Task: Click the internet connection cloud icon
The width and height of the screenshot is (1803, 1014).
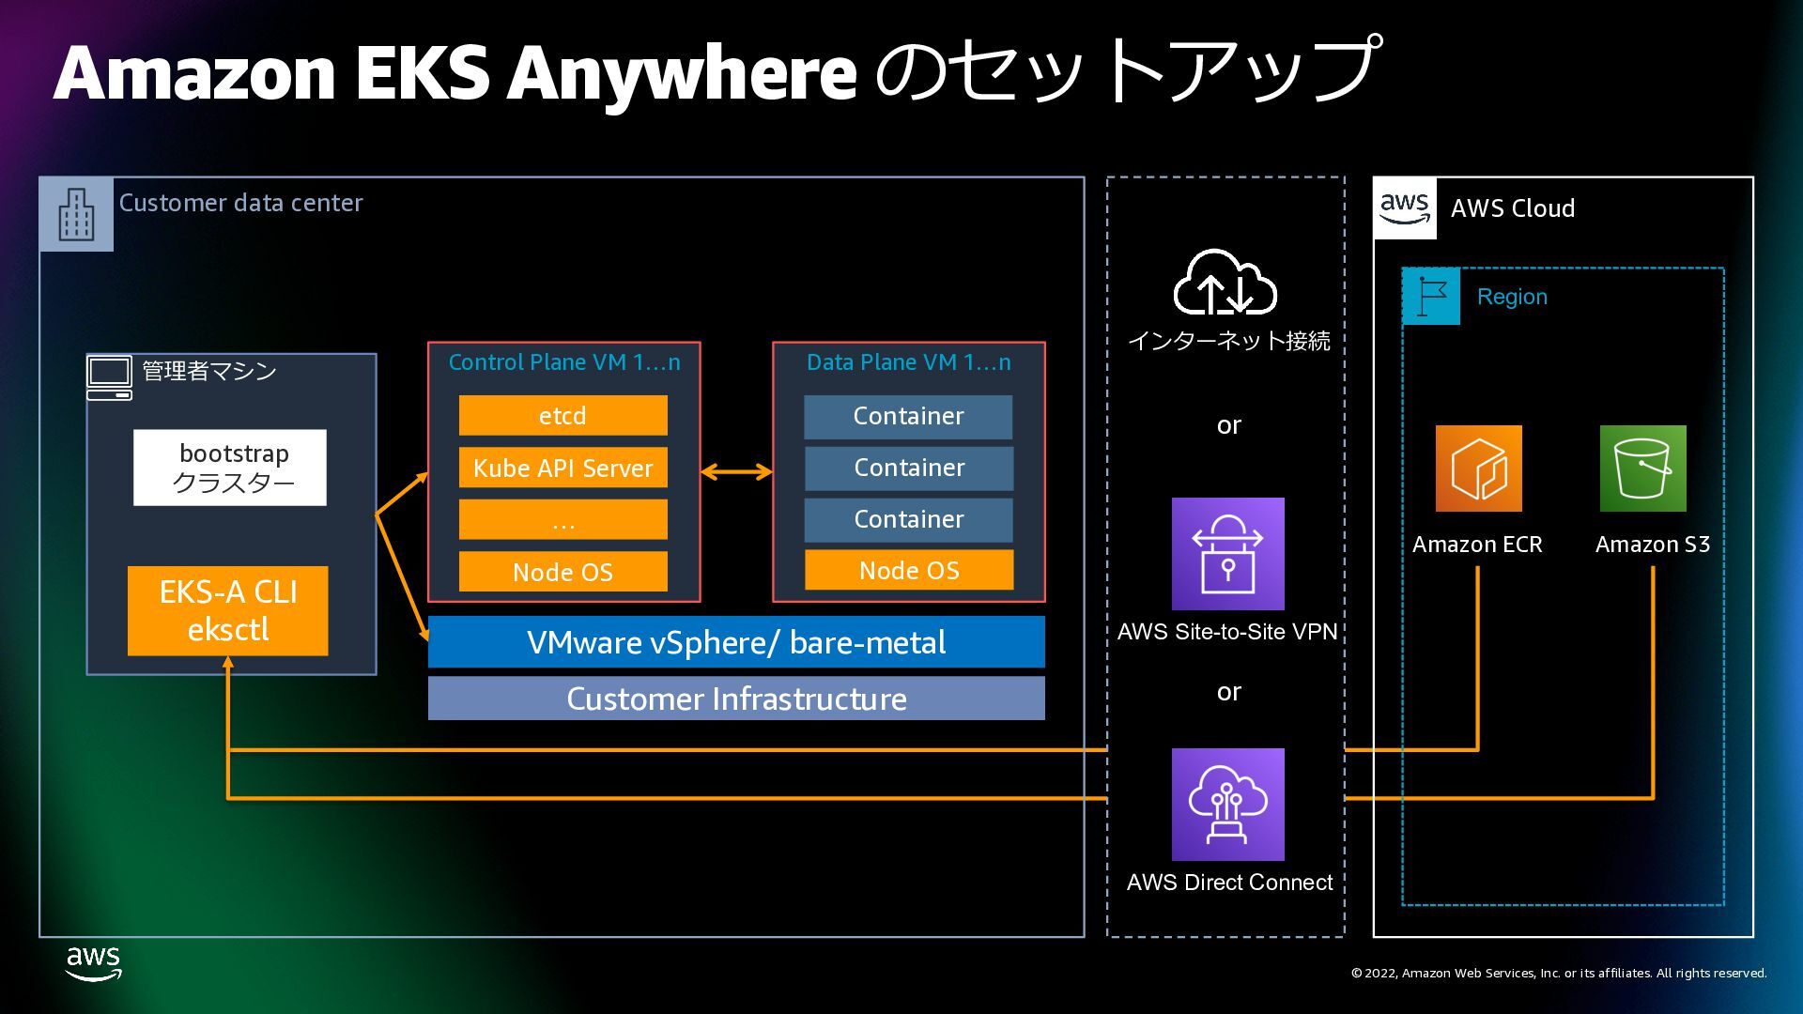Action: pyautogui.click(x=1225, y=282)
